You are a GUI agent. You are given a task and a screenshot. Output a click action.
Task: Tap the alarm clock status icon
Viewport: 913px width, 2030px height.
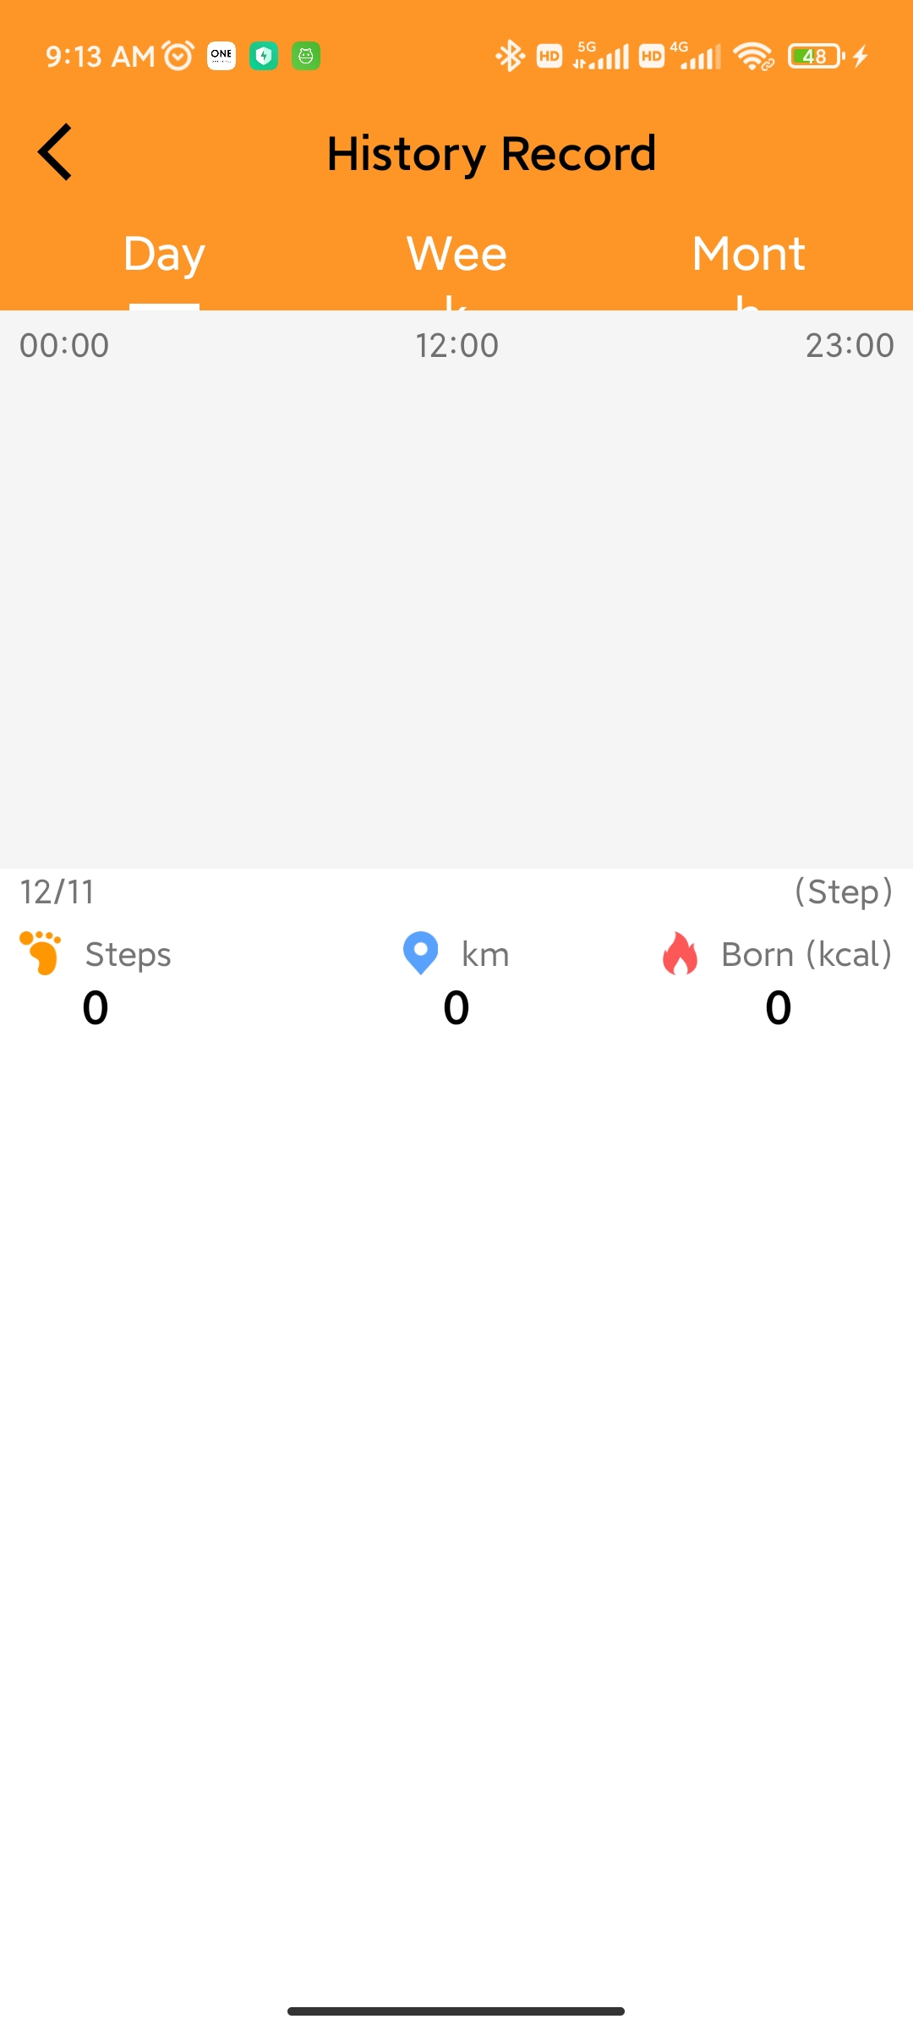178,56
